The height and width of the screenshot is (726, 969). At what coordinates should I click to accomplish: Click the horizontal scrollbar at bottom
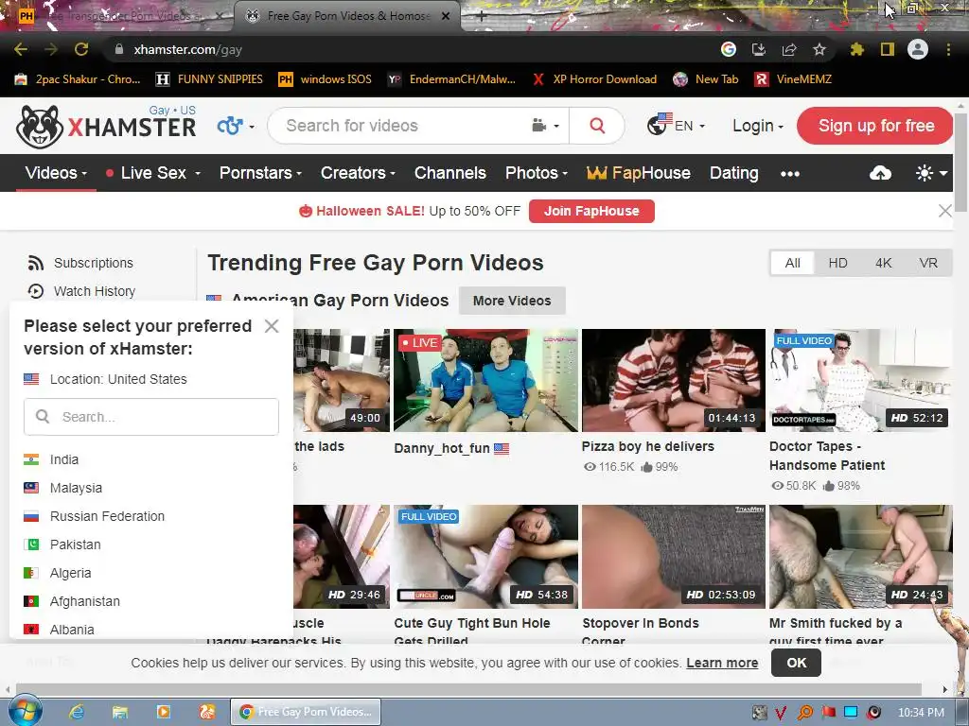pos(468,689)
